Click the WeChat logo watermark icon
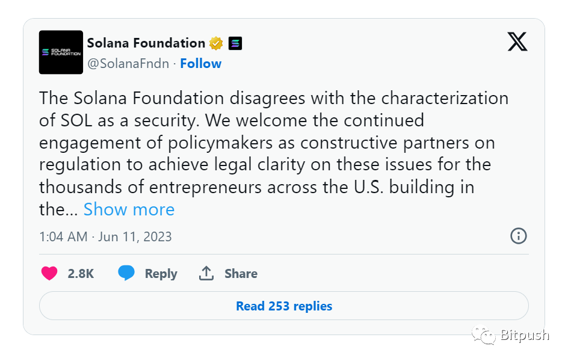 click(x=484, y=335)
